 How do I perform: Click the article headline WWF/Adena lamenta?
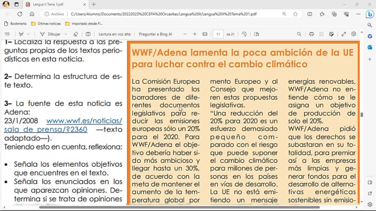pos(243,58)
